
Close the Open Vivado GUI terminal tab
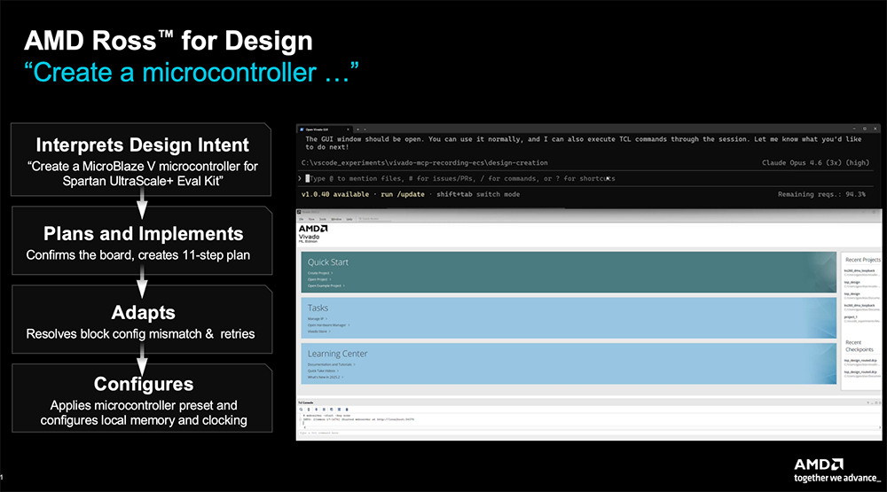[348, 129]
